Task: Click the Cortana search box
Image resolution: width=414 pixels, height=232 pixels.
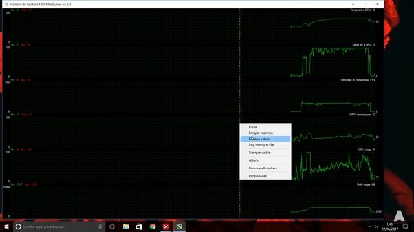Action: [59, 226]
